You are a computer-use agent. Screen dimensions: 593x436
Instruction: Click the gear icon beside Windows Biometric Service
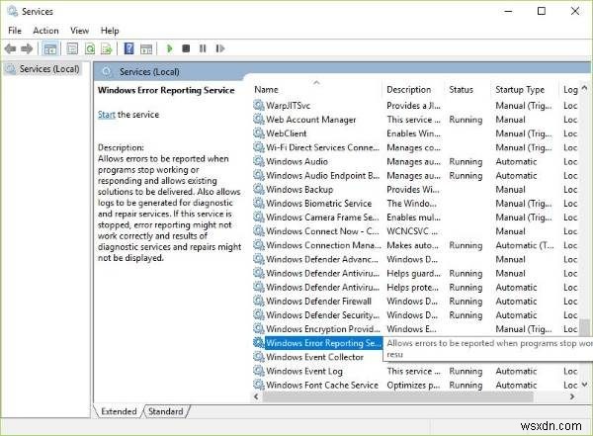coord(259,204)
